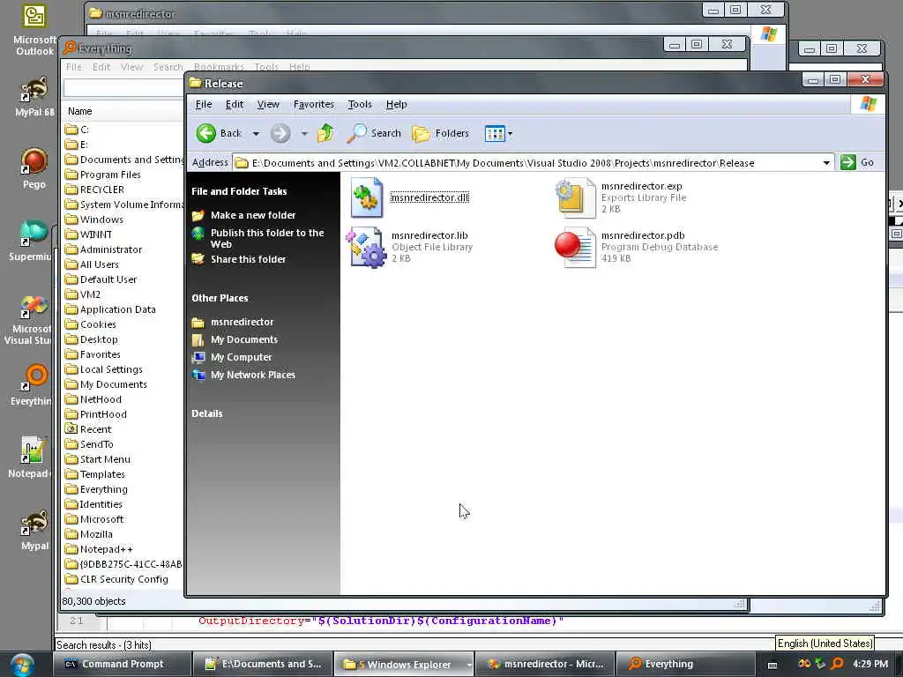Viewport: 903px width, 677px height.
Task: Open the Tools menu in Release window
Action: (x=360, y=104)
